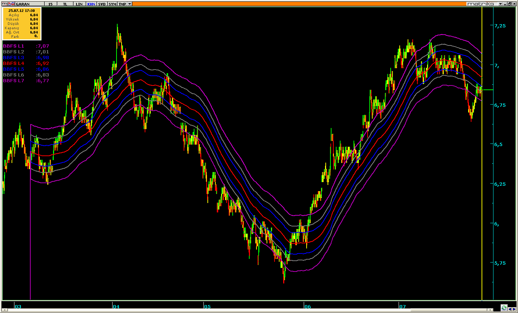
Task: Click the GARAN symbol field
Action: point(30,4)
